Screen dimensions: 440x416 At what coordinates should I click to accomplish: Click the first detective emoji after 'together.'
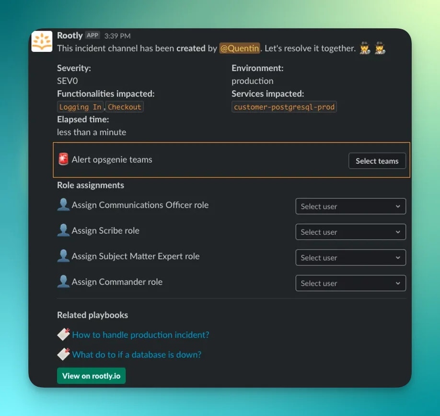click(x=365, y=48)
